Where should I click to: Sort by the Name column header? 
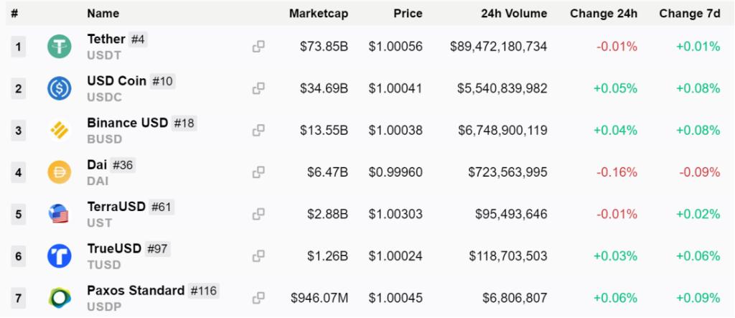pyautogui.click(x=103, y=14)
